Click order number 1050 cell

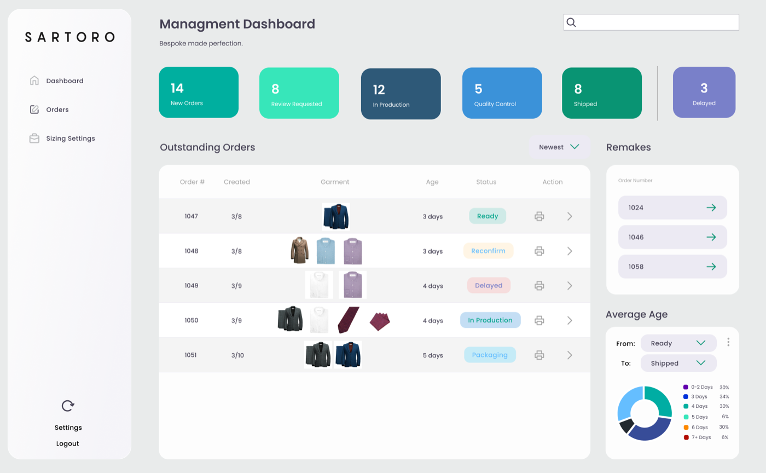[x=191, y=320]
